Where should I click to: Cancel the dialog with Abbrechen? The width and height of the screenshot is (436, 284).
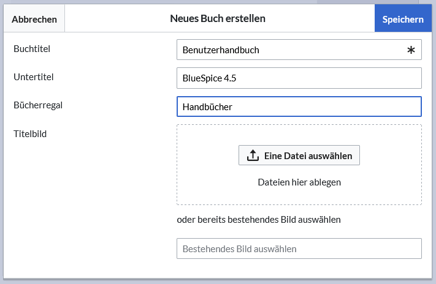(x=34, y=19)
